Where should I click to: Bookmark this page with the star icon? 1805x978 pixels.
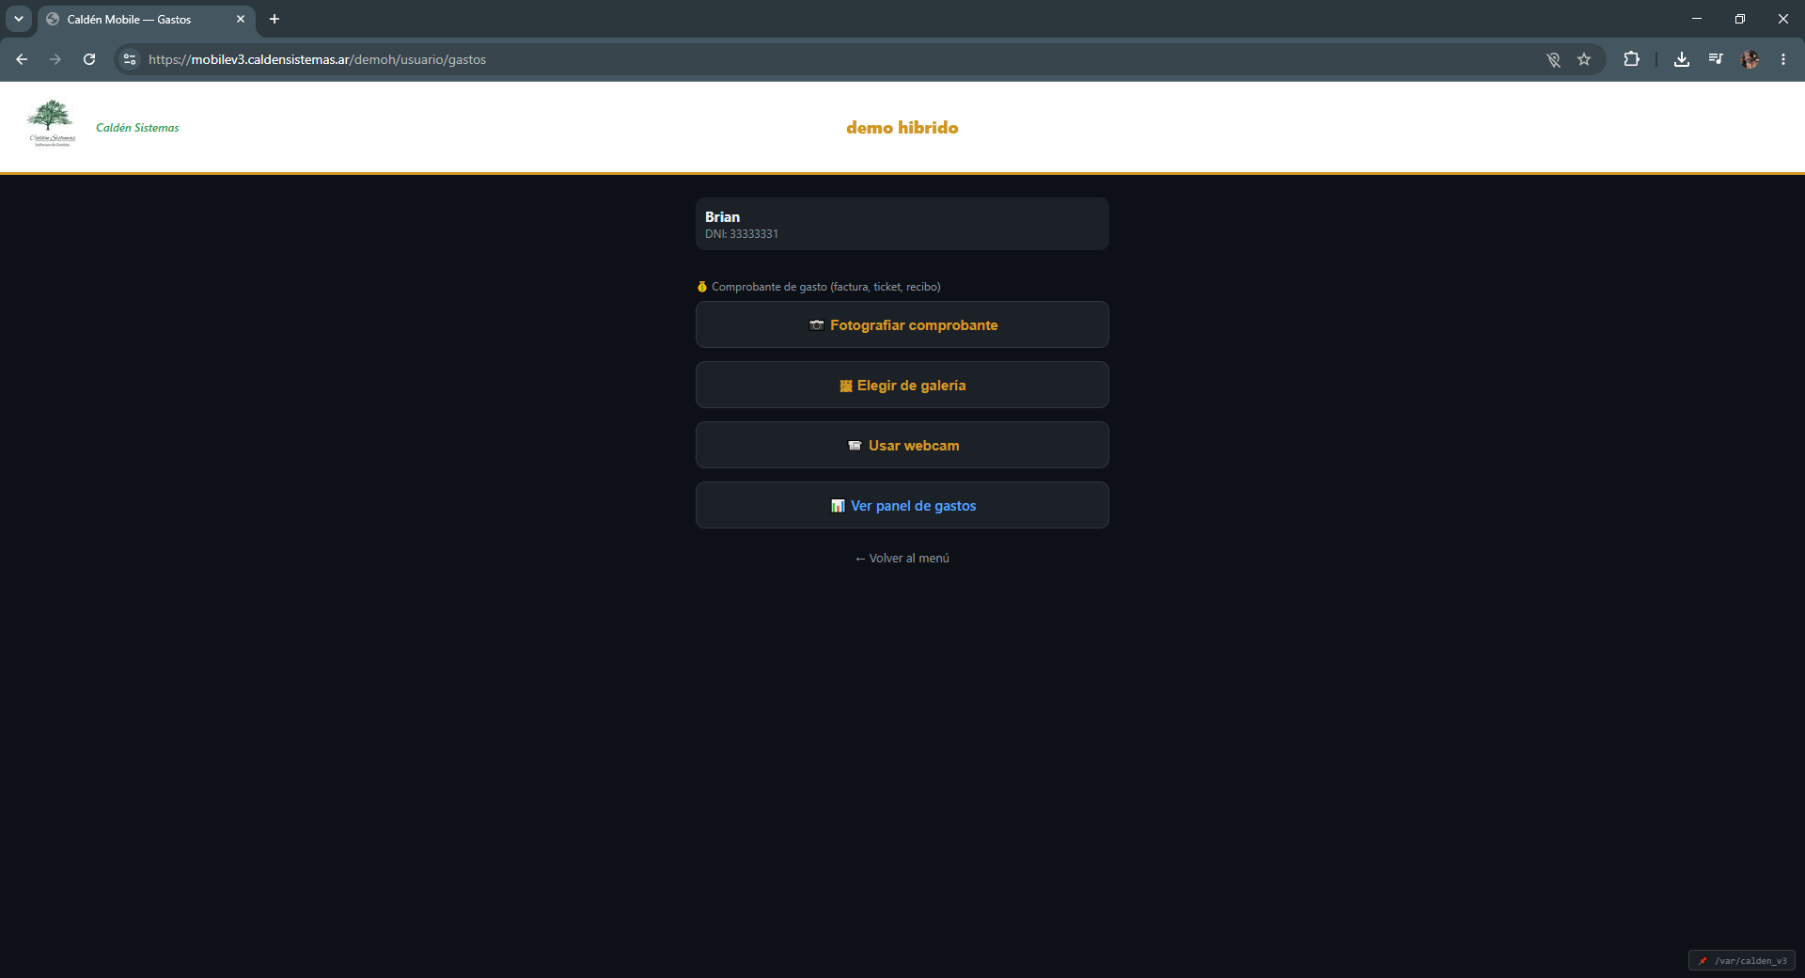(x=1584, y=59)
